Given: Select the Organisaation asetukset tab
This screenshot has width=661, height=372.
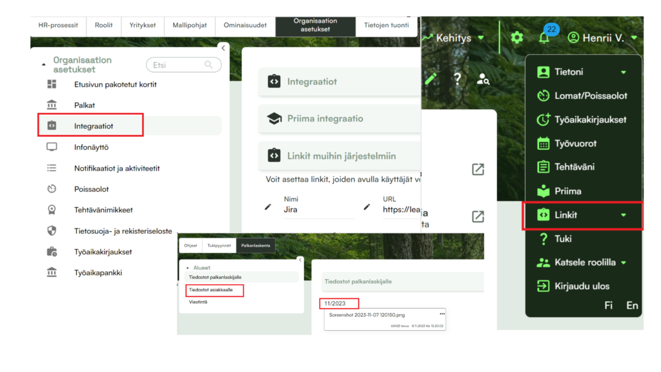Looking at the screenshot, I should pyautogui.click(x=315, y=25).
